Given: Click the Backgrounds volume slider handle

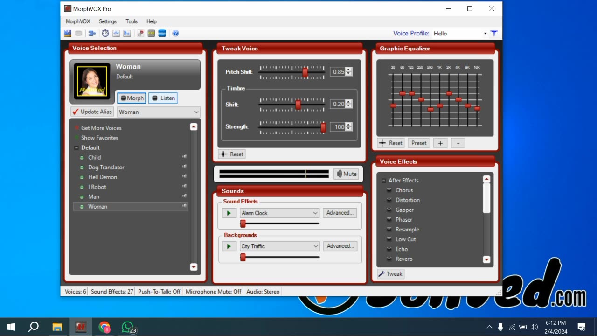Looking at the screenshot, I should tap(243, 257).
